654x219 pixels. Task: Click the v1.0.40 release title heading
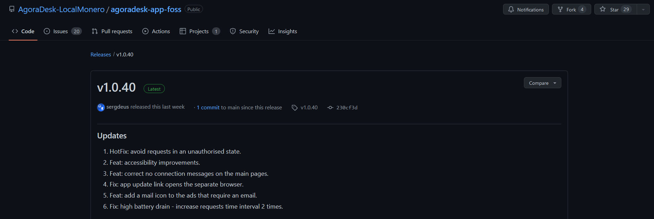(x=116, y=88)
